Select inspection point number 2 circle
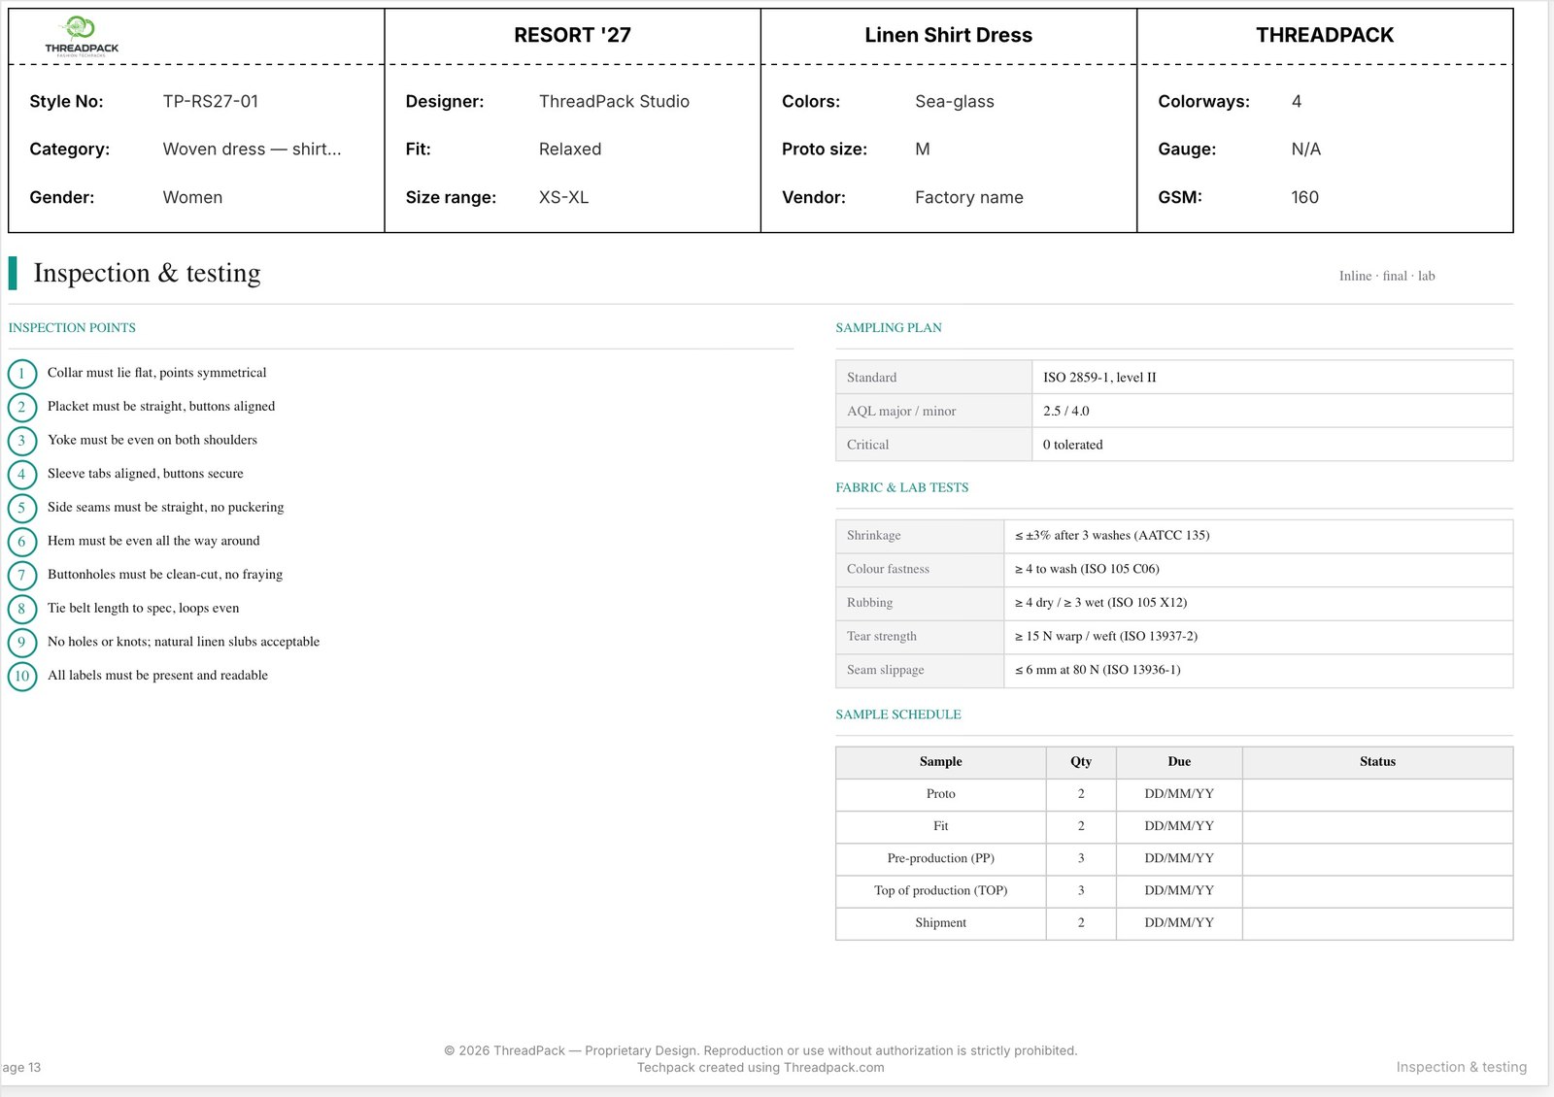 coord(22,407)
